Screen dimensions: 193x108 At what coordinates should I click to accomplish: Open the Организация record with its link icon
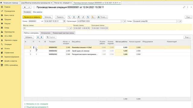coord(125,21)
